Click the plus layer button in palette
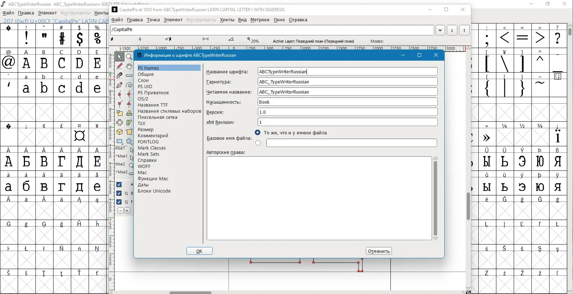The image size is (573, 294). [127, 211]
